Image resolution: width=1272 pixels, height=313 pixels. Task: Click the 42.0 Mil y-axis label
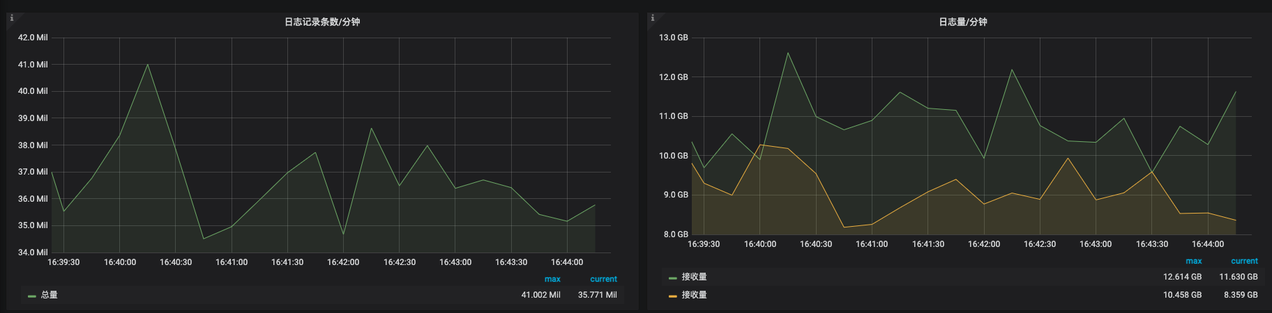pyautogui.click(x=33, y=38)
